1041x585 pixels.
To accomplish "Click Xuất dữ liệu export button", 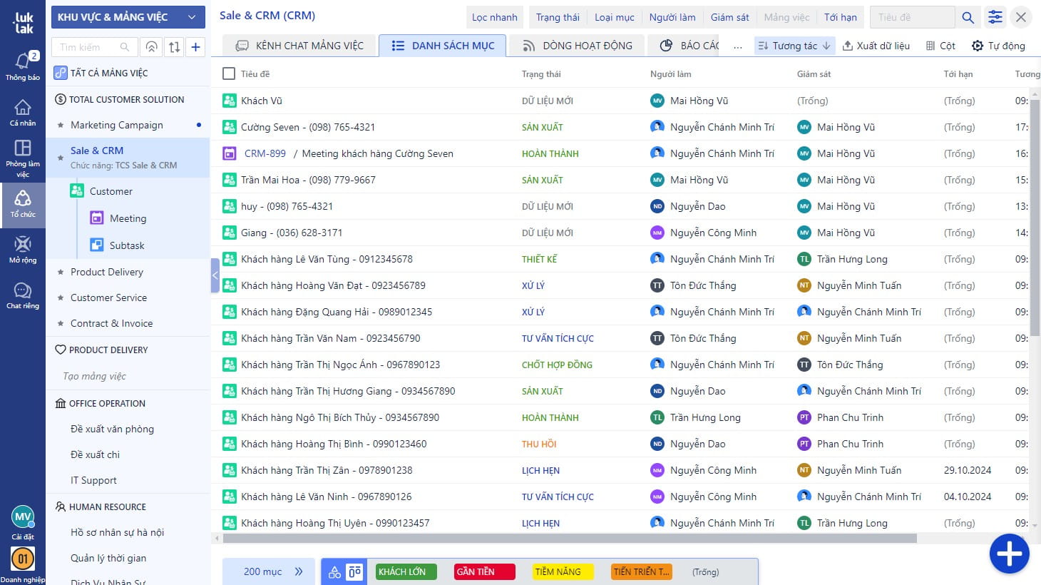I will click(876, 46).
